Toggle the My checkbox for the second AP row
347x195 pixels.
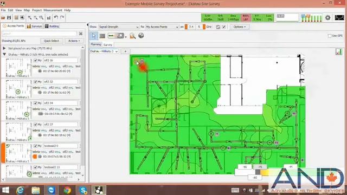[35, 82]
